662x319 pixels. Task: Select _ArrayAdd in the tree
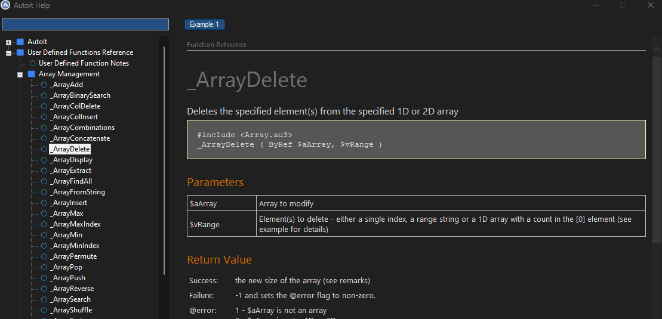pyautogui.click(x=66, y=85)
